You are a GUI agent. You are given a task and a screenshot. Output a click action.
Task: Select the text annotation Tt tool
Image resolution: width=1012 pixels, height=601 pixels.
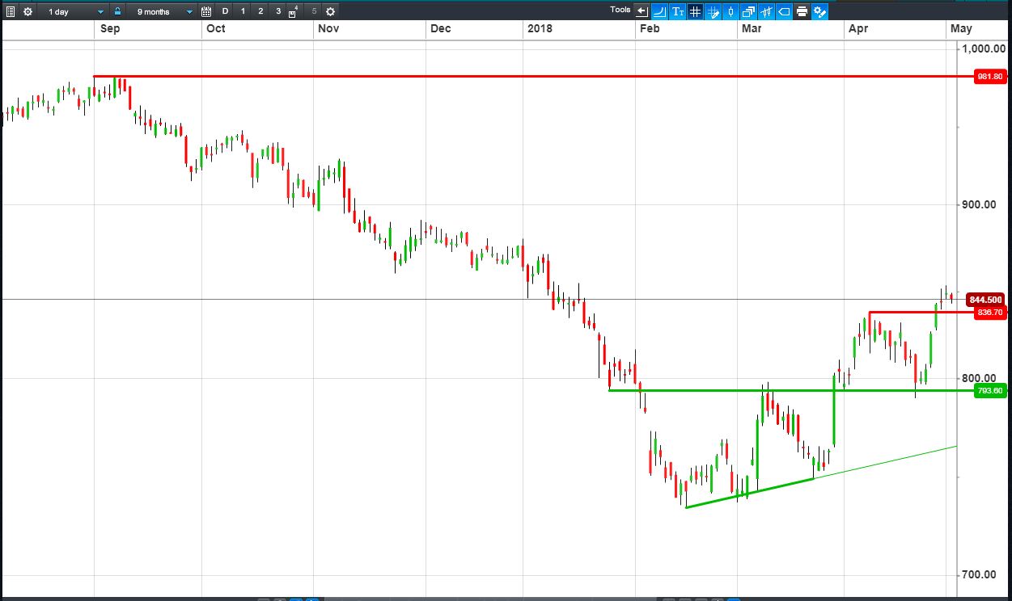click(x=678, y=11)
